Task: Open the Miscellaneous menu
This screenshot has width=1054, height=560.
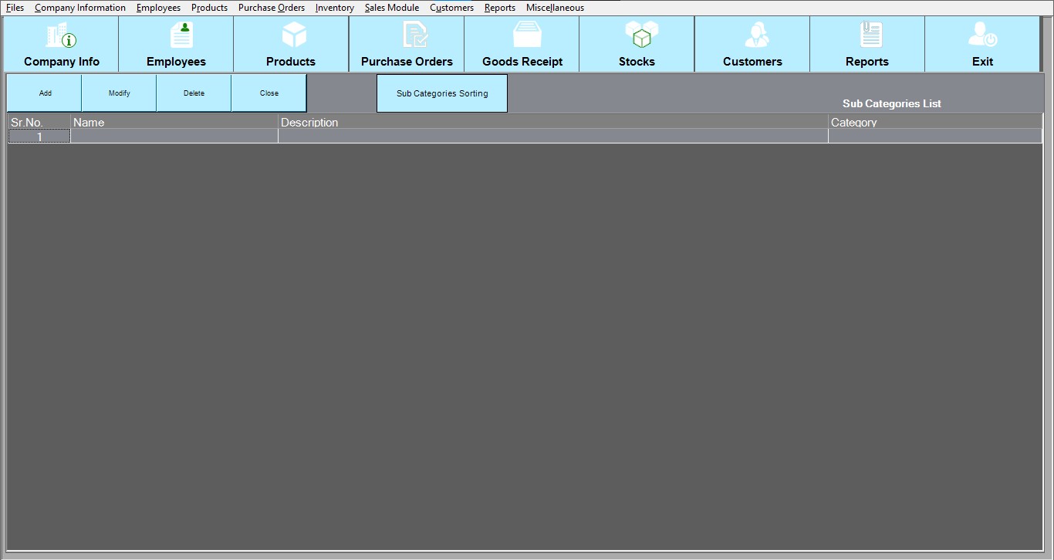Action: [555, 8]
